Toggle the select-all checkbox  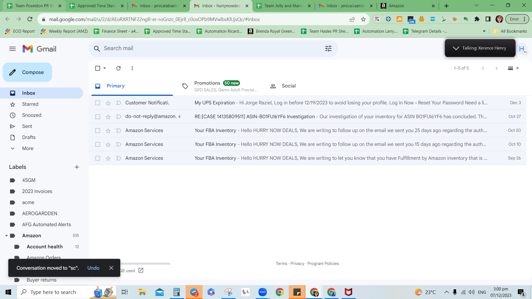(98, 68)
